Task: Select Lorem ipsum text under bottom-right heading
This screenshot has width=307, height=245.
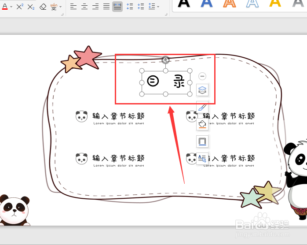Action: [229, 166]
